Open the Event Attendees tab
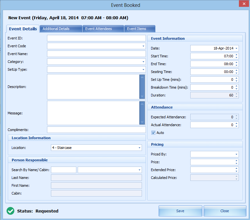Screen dimensions: 250x220 click(103, 29)
